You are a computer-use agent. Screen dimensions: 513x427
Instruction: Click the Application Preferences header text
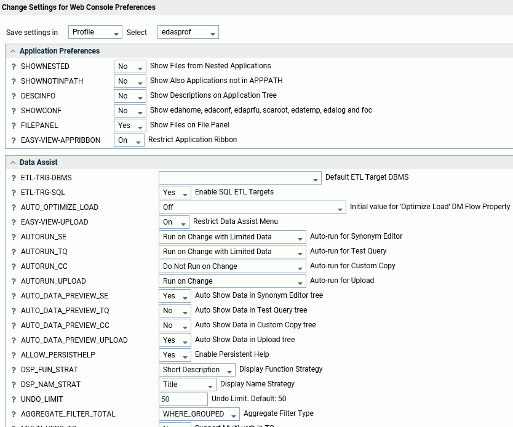click(x=60, y=51)
